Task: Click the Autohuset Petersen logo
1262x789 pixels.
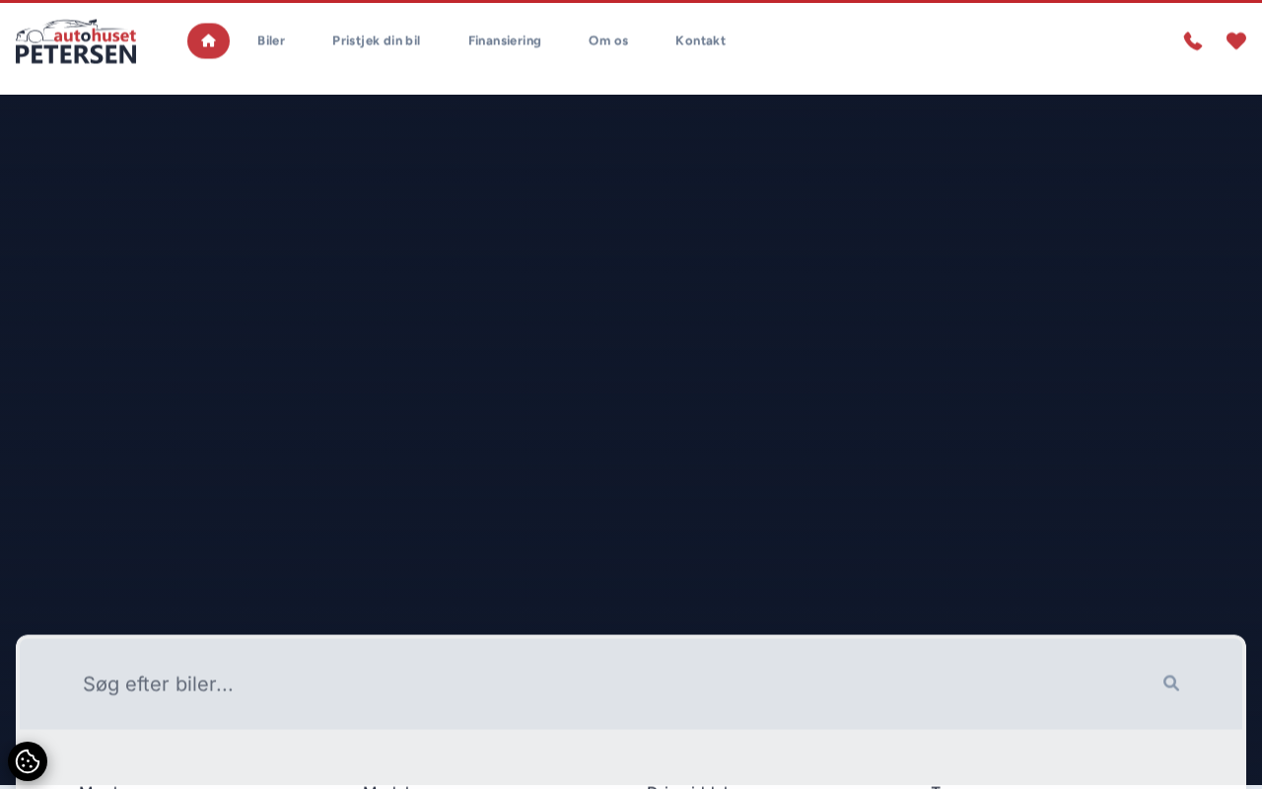Action: 76,41
